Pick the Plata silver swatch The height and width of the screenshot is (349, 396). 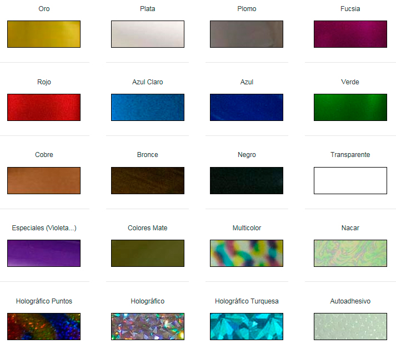[148, 34]
